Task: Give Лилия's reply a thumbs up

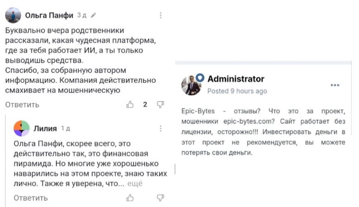Action: click(x=130, y=198)
